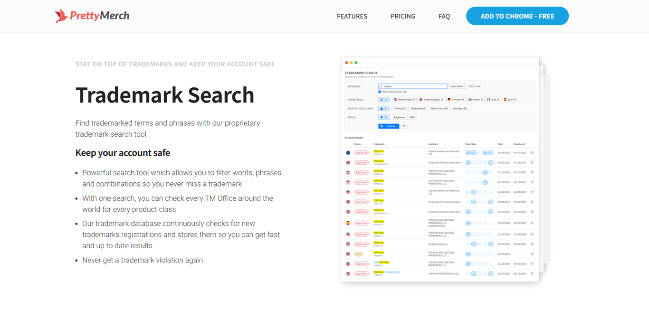
Task: Click UK flag in row filed 10/02/2012
Action: tap(348, 162)
